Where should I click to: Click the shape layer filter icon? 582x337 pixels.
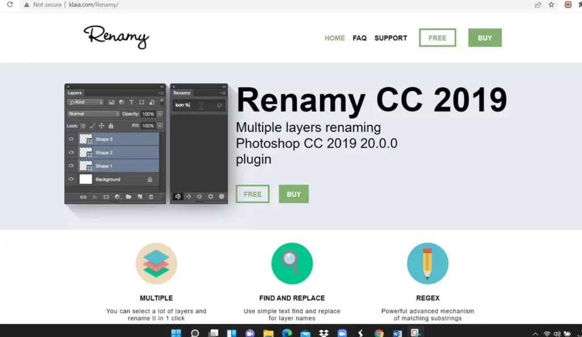click(x=142, y=102)
